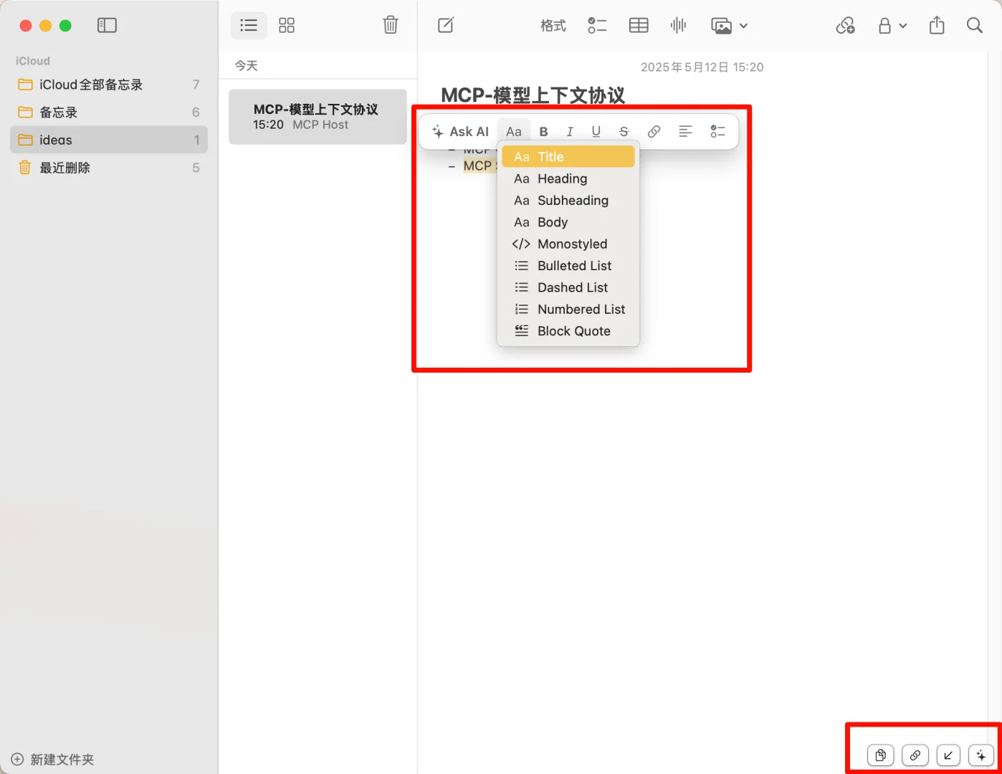Viewport: 1002px width, 774px height.
Task: Delete the note with the trash icon
Action: click(391, 25)
